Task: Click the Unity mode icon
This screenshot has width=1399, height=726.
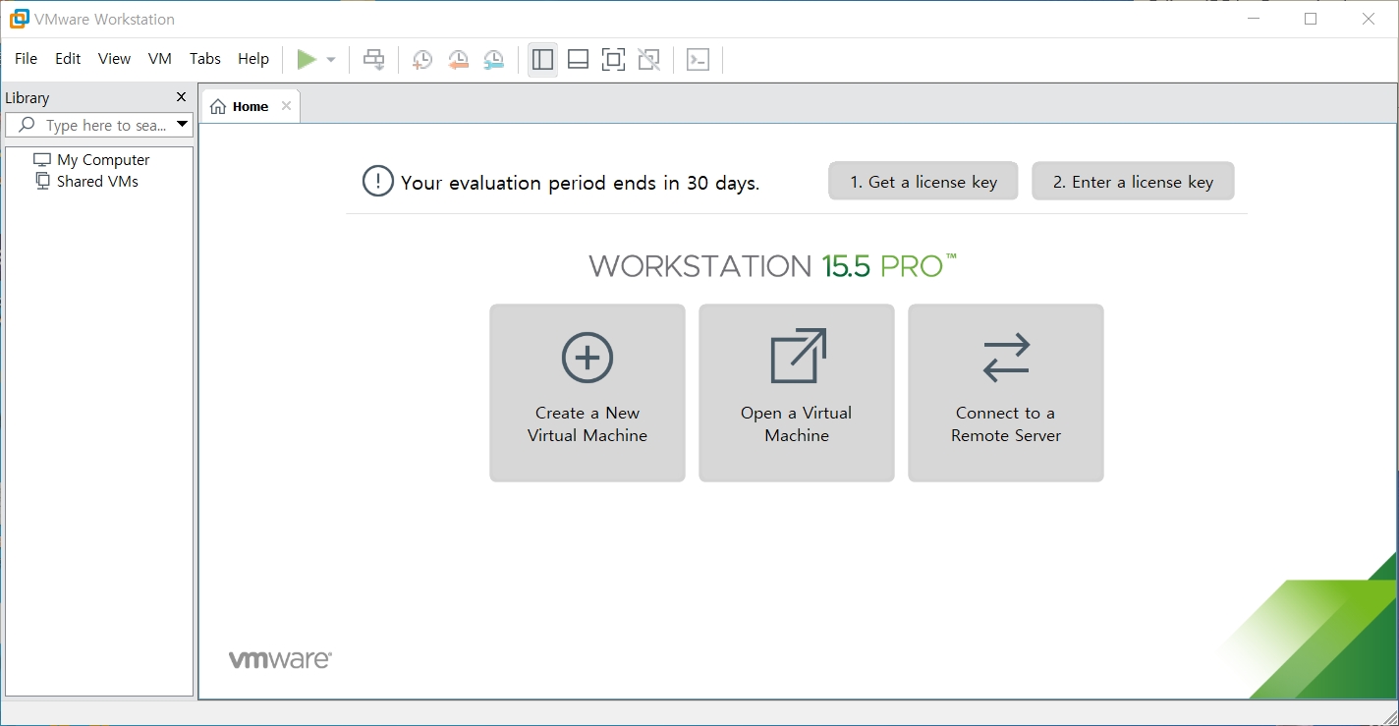Action: coord(648,60)
